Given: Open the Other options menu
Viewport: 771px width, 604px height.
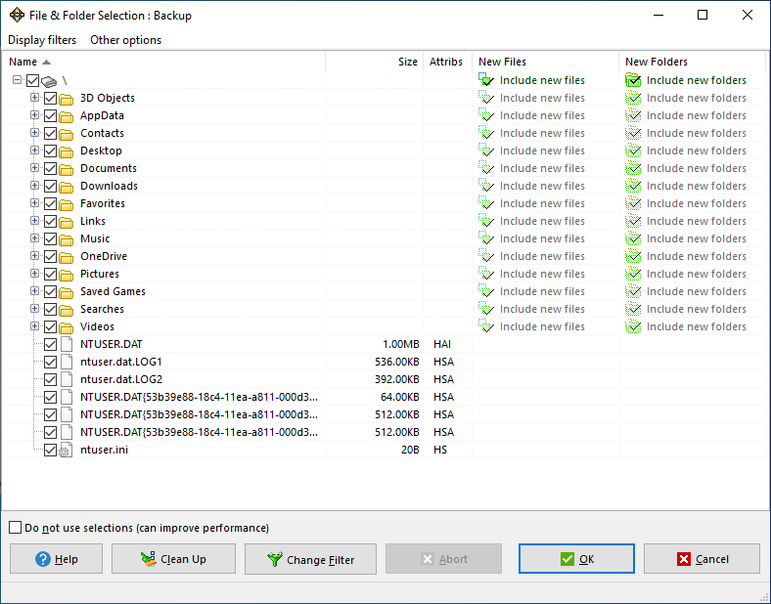Looking at the screenshot, I should [125, 40].
